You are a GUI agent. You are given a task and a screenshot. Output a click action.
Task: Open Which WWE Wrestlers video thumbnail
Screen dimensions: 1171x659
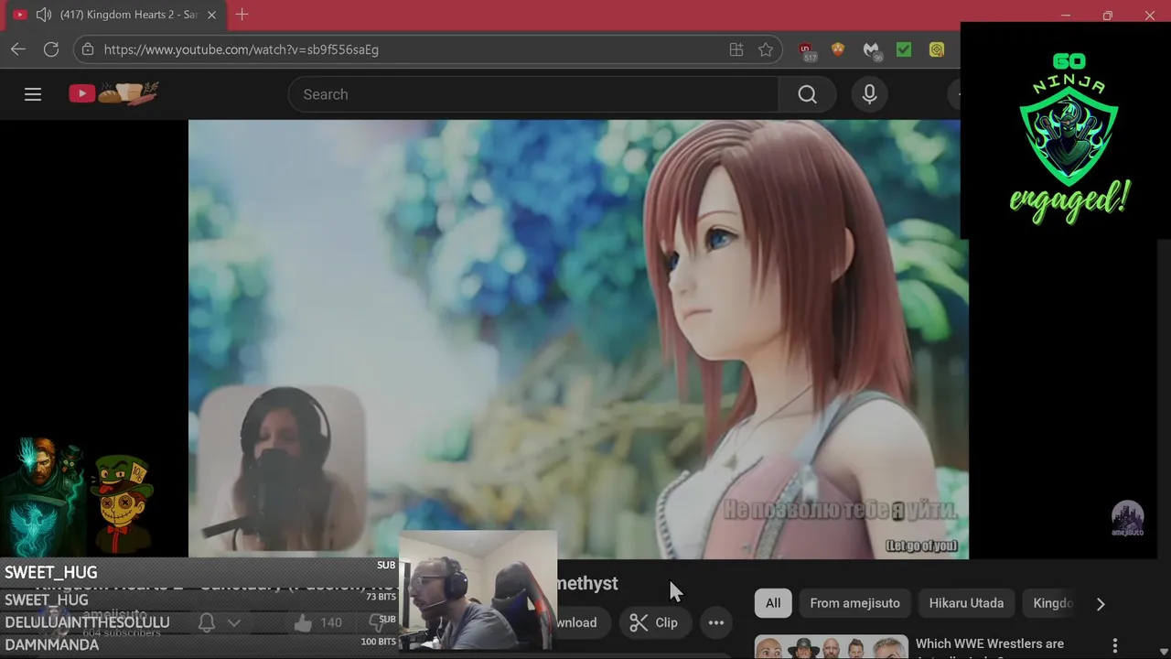coord(831,647)
